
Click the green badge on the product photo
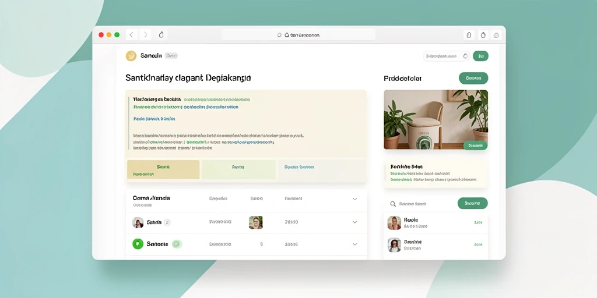click(x=475, y=145)
